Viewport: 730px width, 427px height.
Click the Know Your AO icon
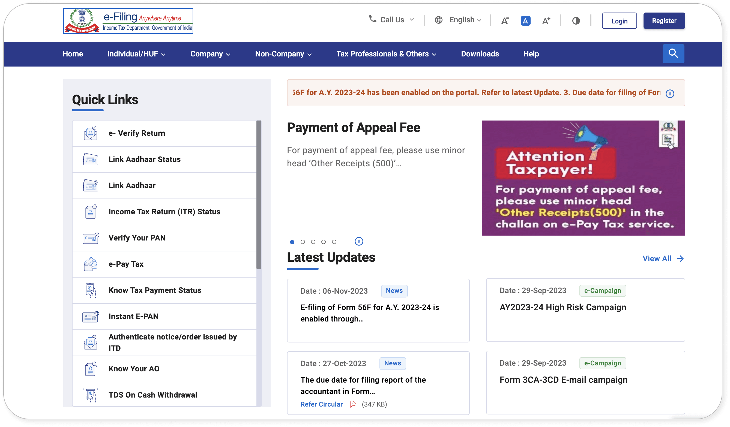pyautogui.click(x=90, y=369)
